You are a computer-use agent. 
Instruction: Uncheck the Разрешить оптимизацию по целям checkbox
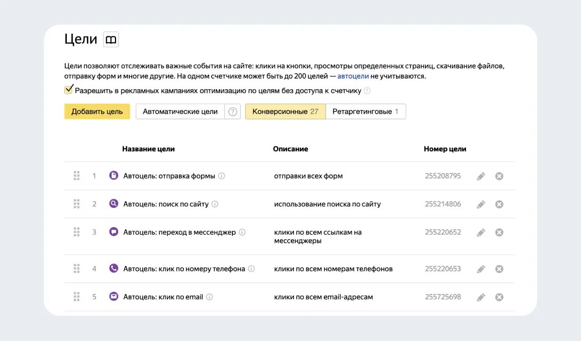tap(68, 90)
